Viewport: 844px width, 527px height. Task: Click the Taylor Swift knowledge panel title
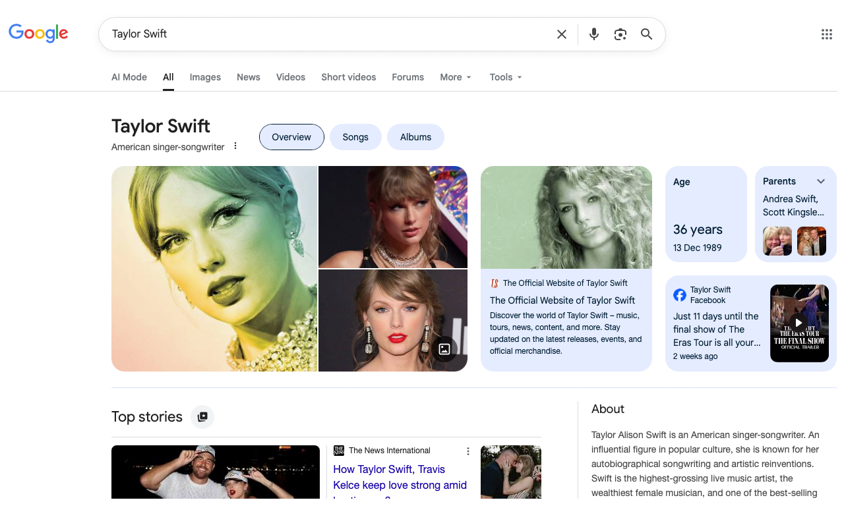coord(161,126)
